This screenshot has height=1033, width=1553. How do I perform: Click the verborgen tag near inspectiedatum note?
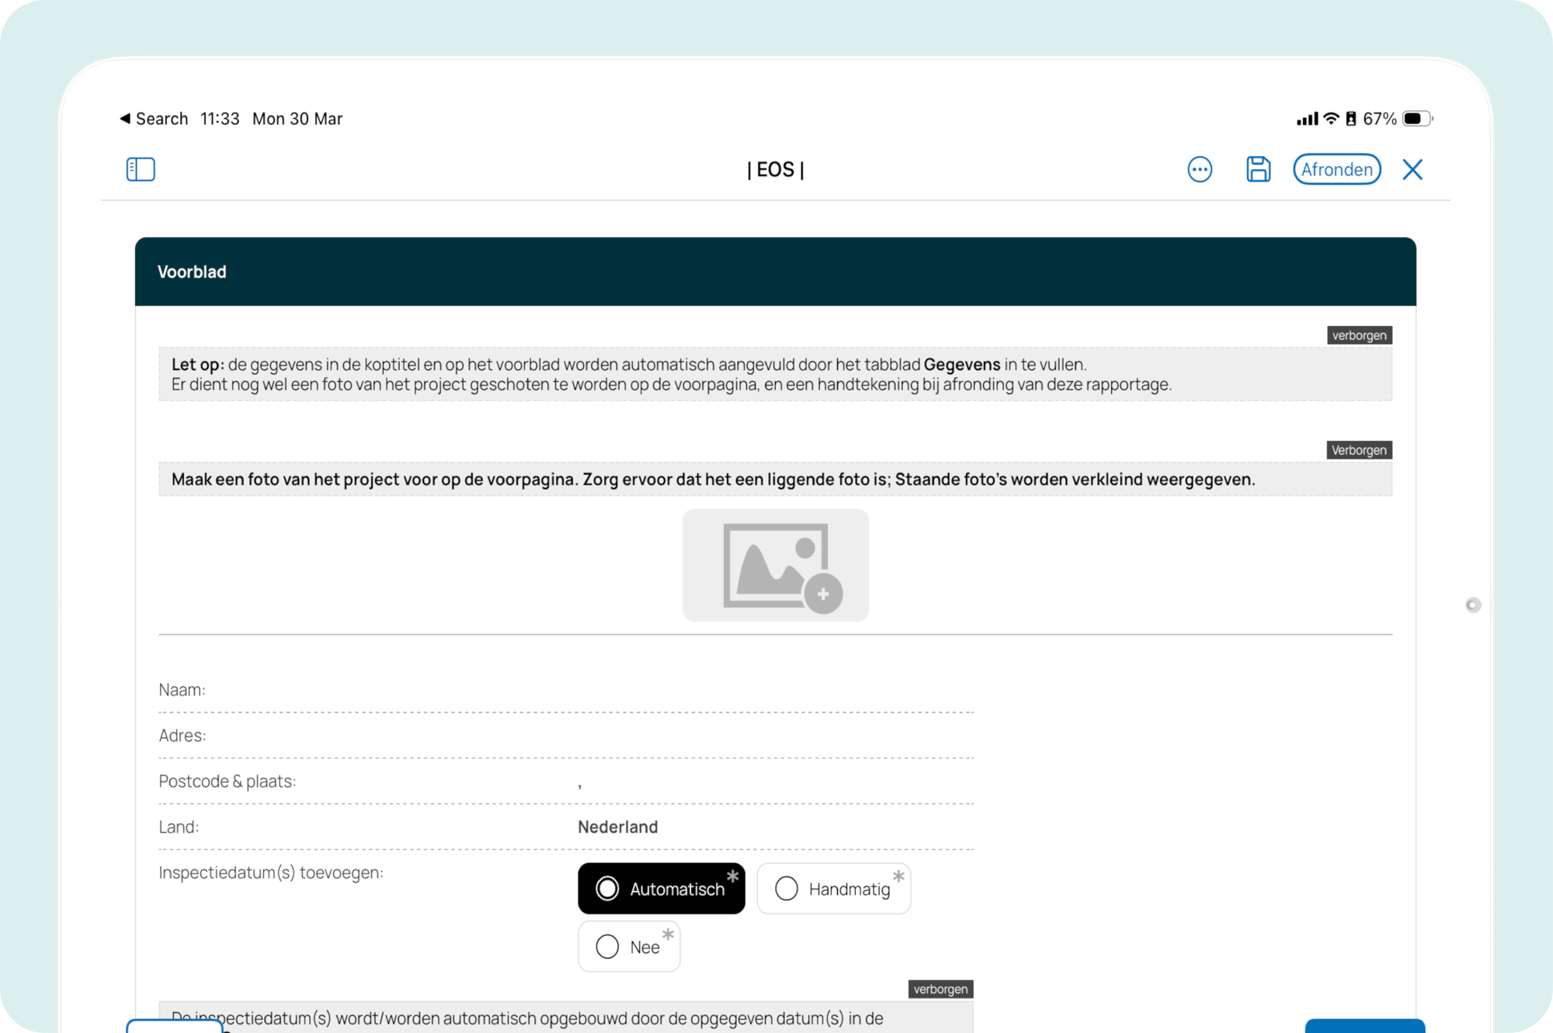click(x=940, y=989)
